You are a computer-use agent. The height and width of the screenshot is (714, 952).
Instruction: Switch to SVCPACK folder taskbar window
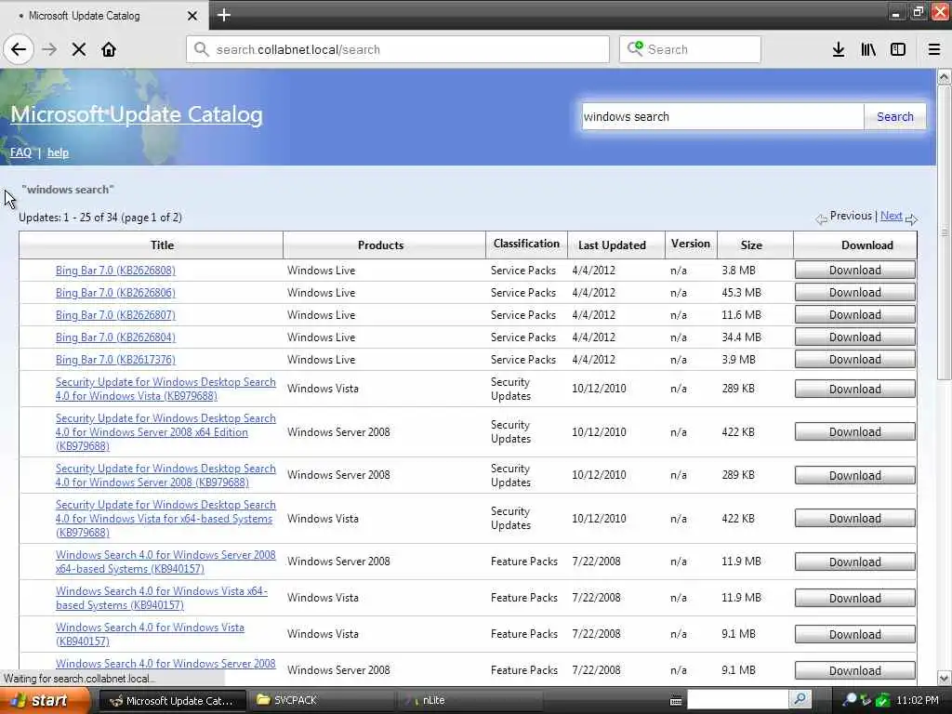[x=322, y=701]
